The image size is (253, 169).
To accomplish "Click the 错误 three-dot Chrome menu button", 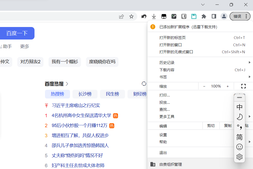I will pyautogui.click(x=240, y=16).
